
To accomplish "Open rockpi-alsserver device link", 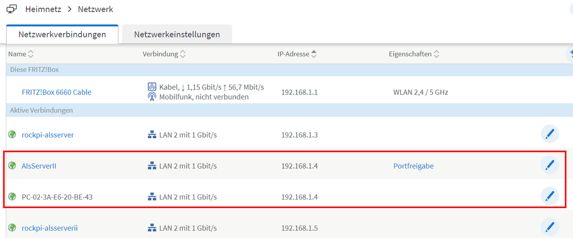I will point(48,135).
